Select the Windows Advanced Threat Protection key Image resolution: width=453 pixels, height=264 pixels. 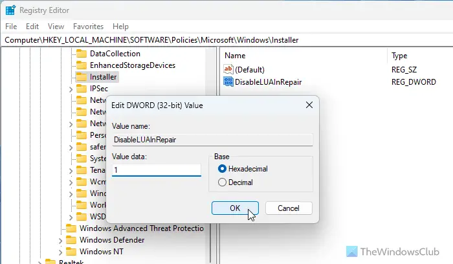[142, 228]
